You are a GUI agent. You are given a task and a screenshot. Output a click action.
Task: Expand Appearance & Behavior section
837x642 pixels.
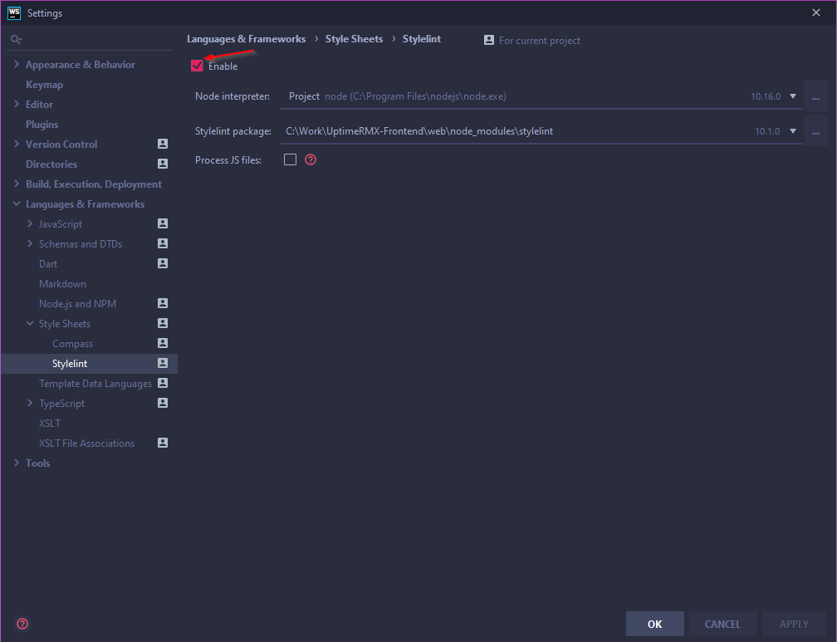pos(17,64)
